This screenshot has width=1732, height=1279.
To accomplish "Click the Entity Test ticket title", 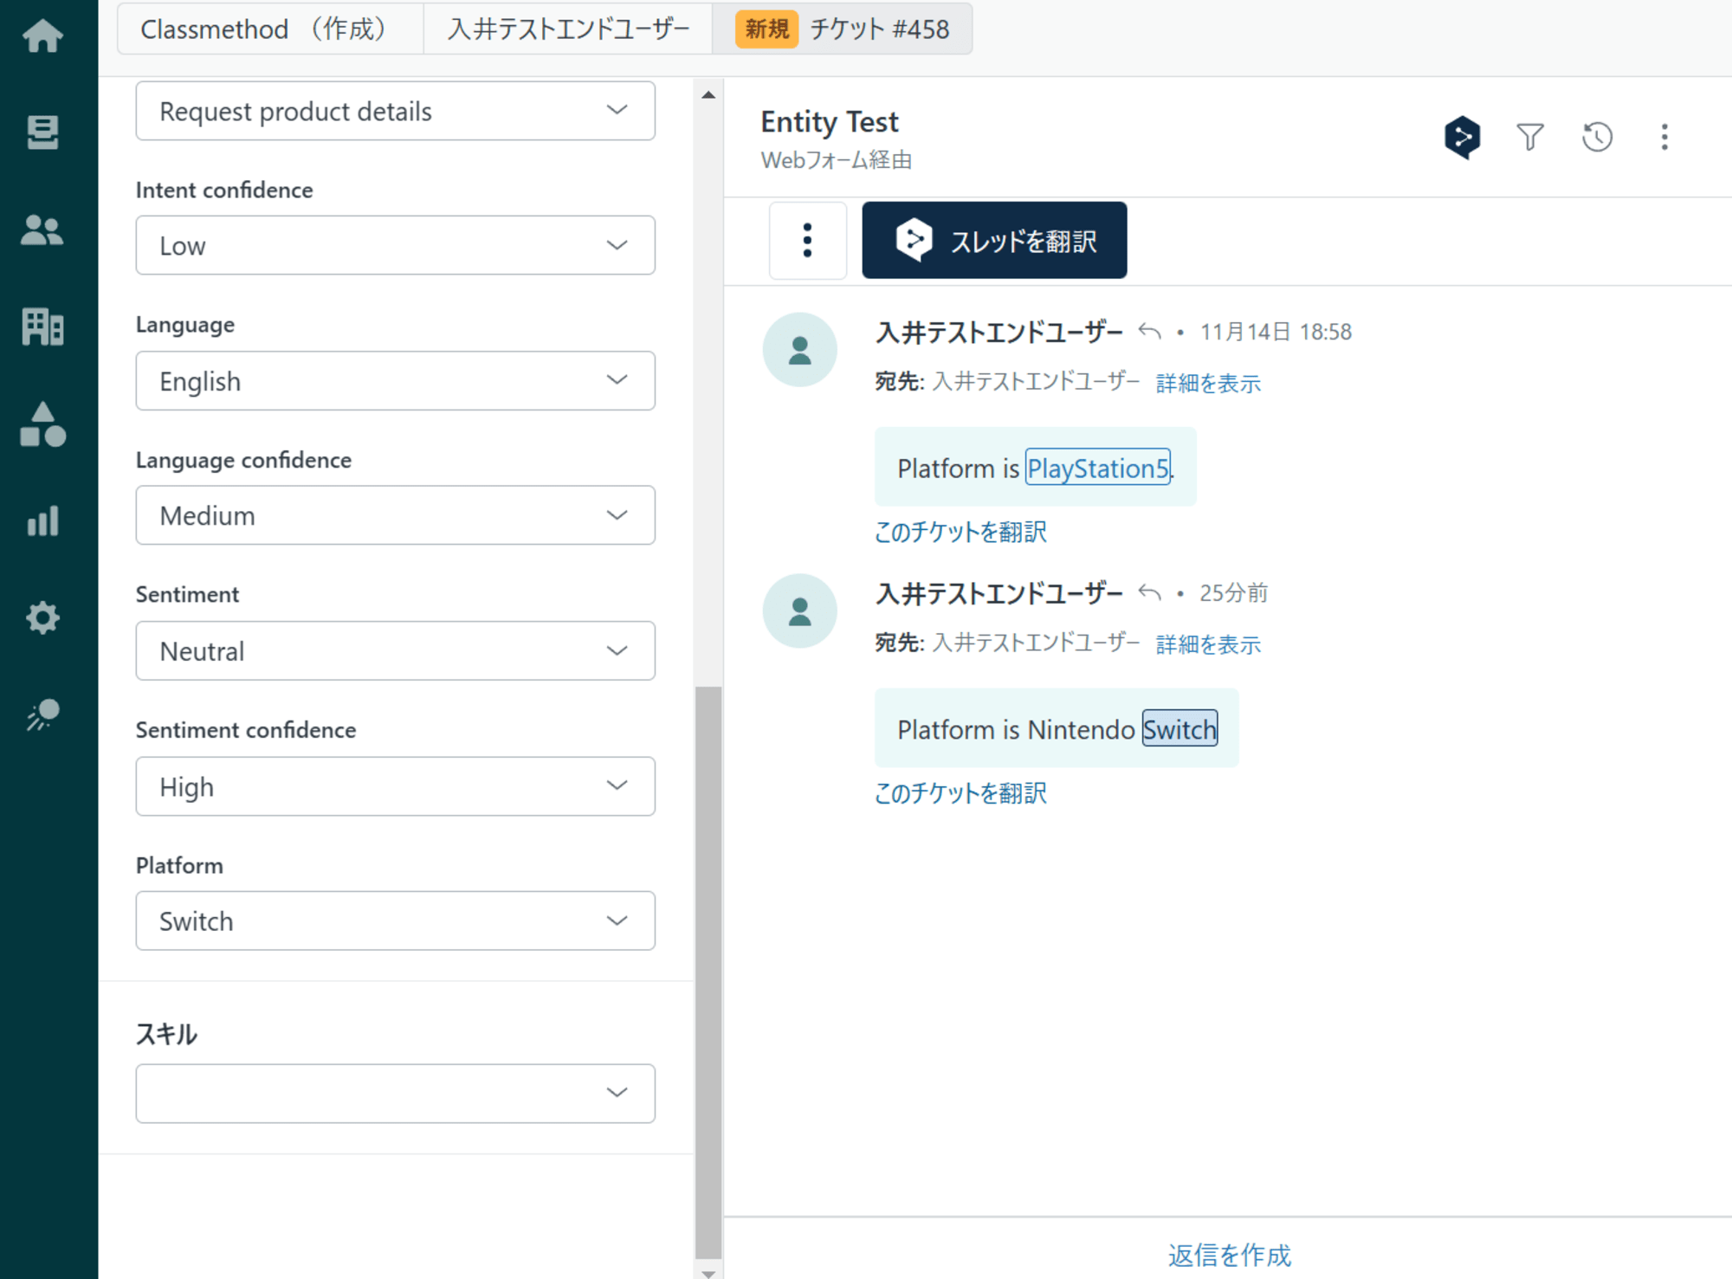I will point(830,122).
